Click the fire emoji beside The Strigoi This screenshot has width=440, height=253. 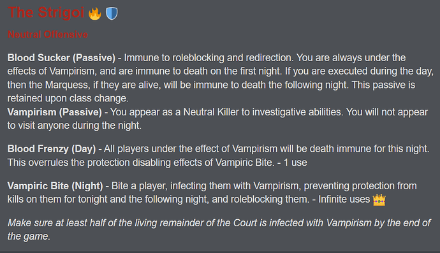(95, 13)
